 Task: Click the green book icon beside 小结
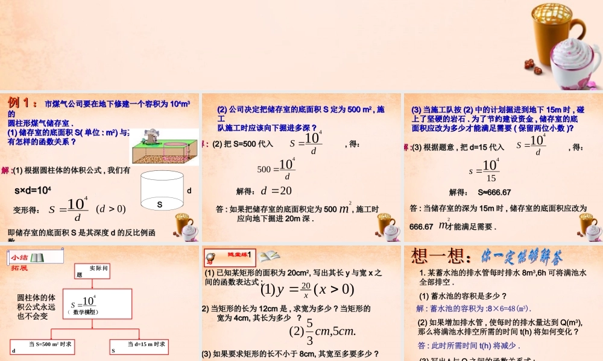[x=37, y=258]
